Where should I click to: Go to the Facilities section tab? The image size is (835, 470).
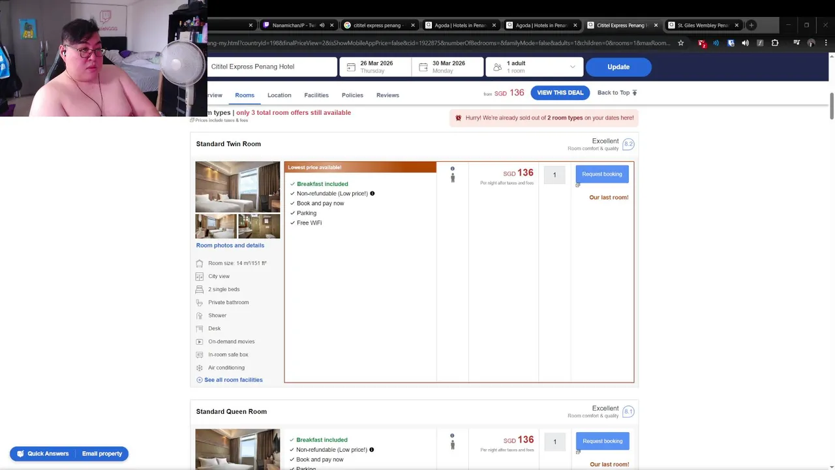tap(316, 95)
